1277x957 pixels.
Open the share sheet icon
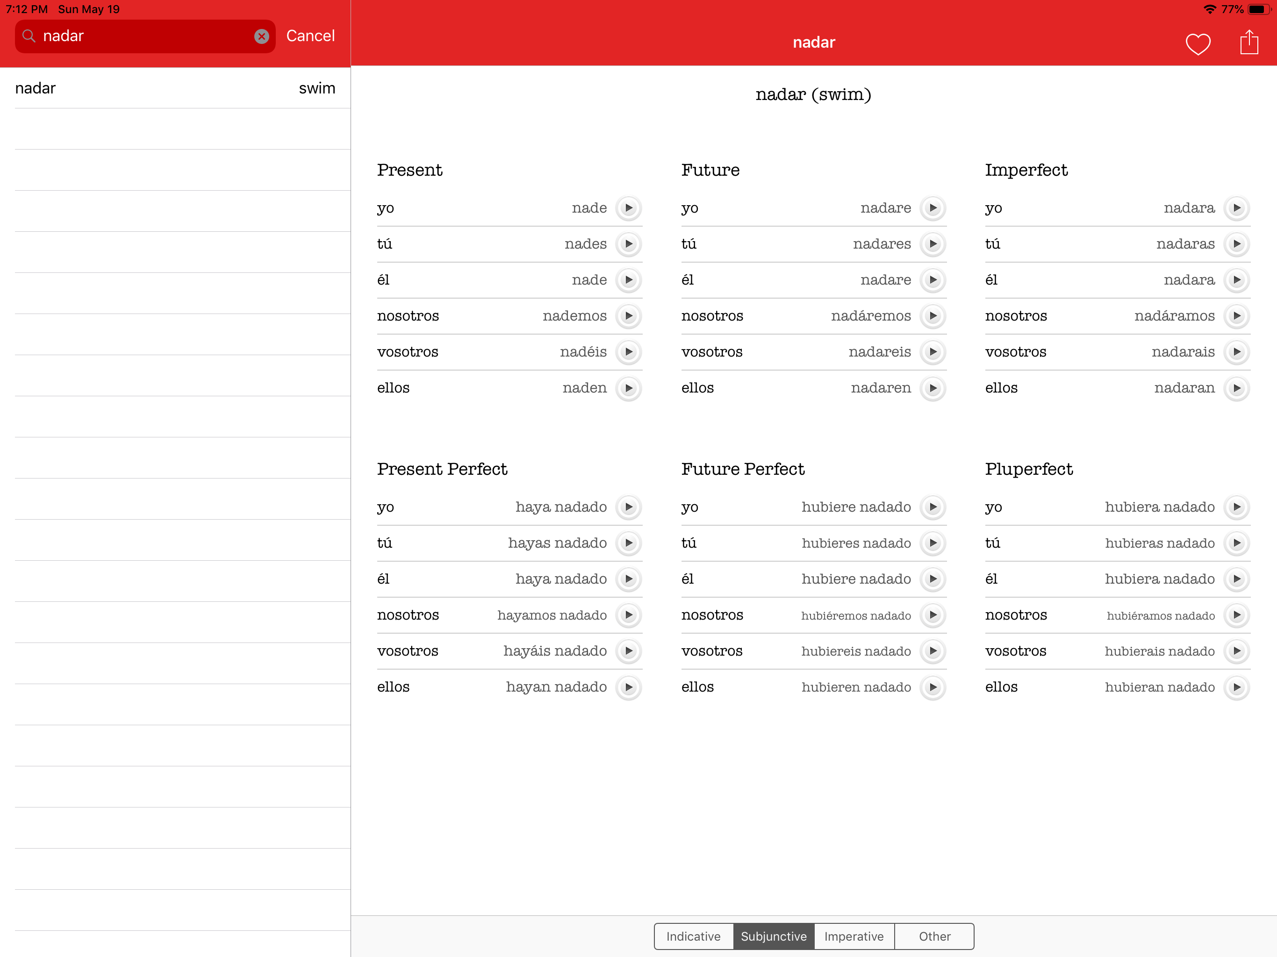click(1248, 43)
